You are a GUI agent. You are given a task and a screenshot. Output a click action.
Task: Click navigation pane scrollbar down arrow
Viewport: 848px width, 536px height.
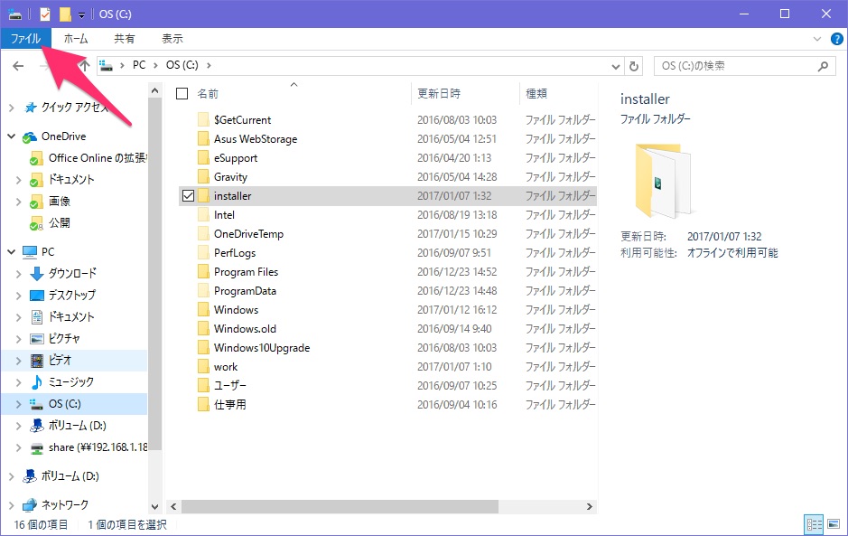[154, 507]
